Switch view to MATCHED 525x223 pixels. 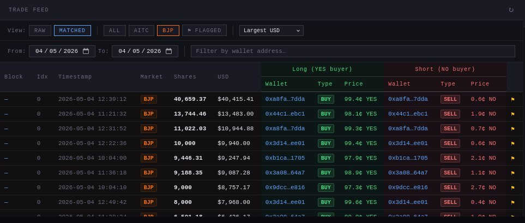[x=73, y=31]
